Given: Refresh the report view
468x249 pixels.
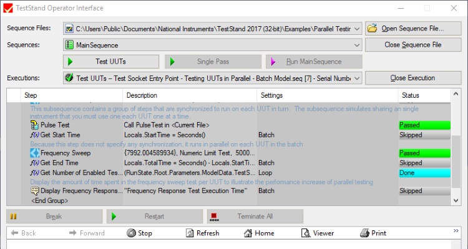Looking at the screenshot, I should point(202,233).
